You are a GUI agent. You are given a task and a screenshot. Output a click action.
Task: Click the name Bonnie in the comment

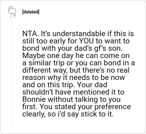(x=34, y=99)
